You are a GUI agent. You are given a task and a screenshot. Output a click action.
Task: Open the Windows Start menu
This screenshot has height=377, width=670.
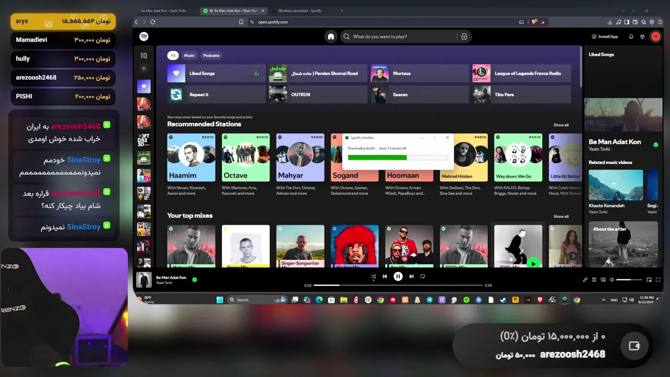coord(220,300)
